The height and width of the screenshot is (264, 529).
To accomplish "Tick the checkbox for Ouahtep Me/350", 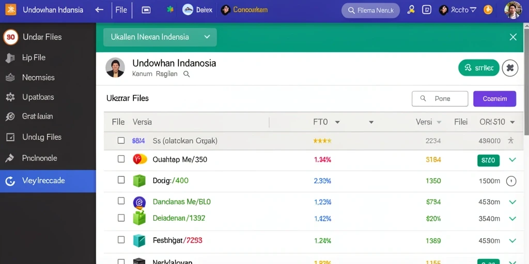I will coord(121,159).
